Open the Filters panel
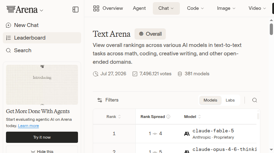Viewport: 274px width, 153px height. 108,100
